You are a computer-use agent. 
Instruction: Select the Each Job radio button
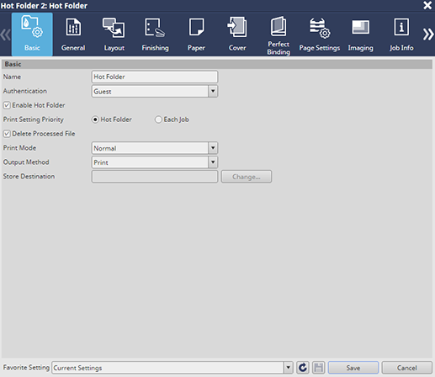coord(158,119)
